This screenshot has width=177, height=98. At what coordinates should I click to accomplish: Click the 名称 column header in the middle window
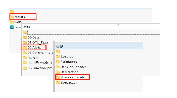tap(27, 27)
